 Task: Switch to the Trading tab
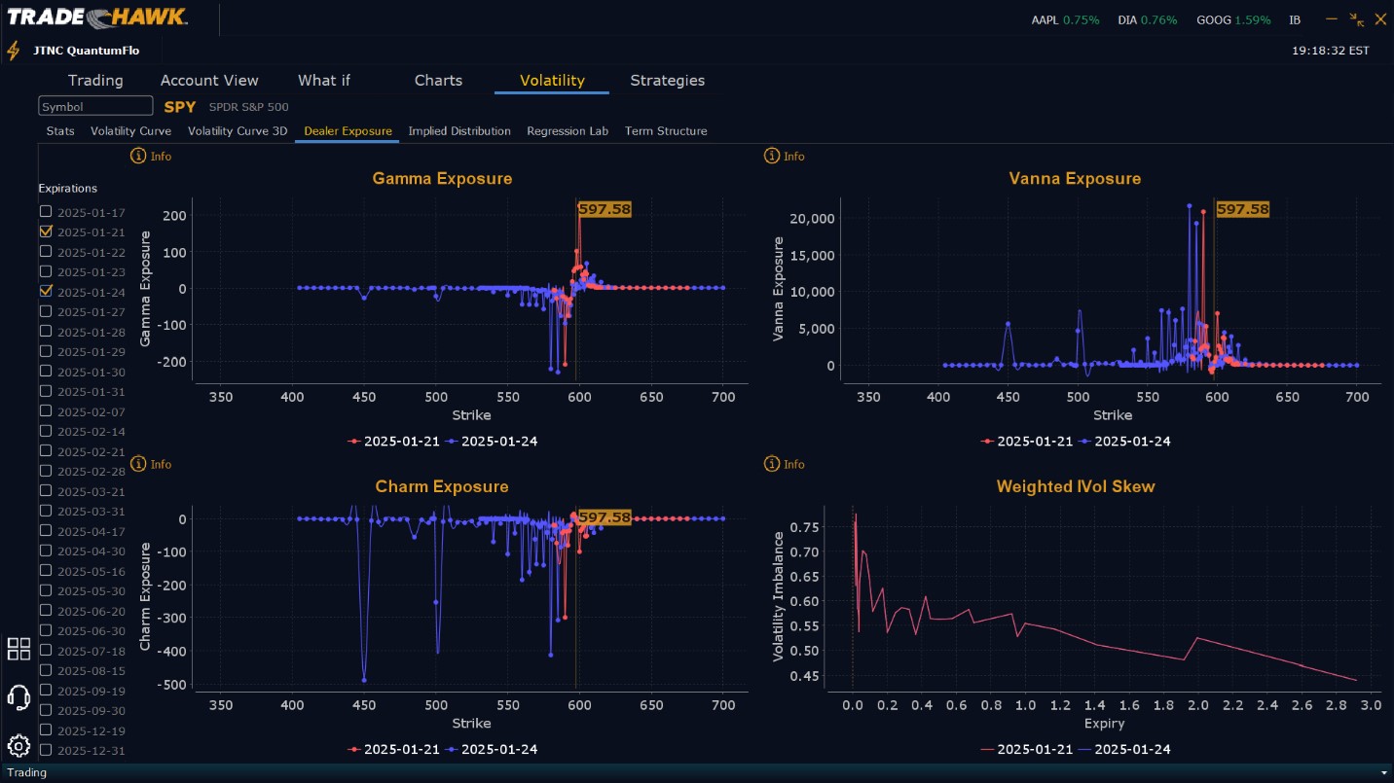95,81
